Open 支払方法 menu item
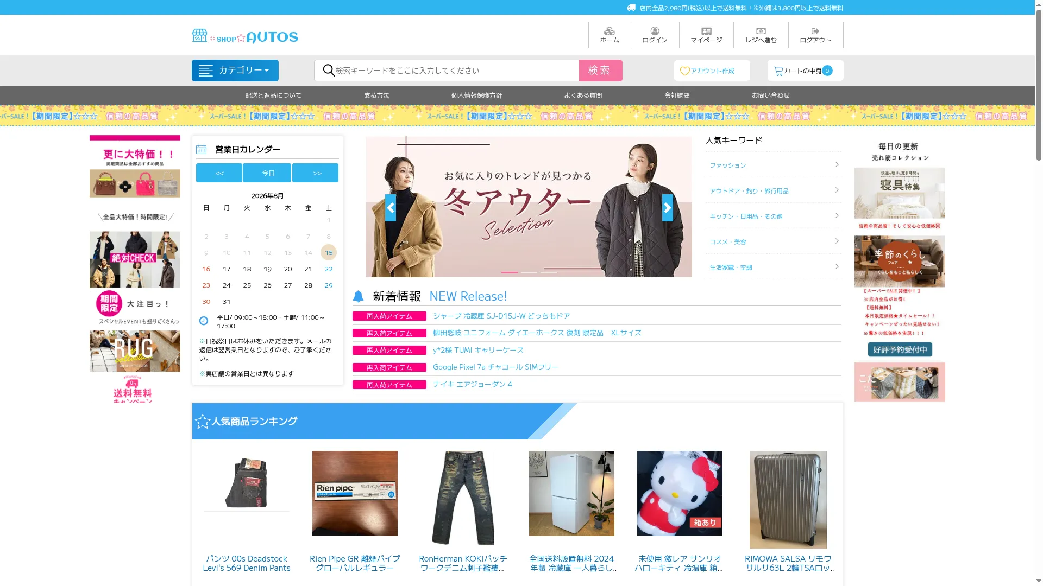This screenshot has width=1043, height=586. pos(376,95)
